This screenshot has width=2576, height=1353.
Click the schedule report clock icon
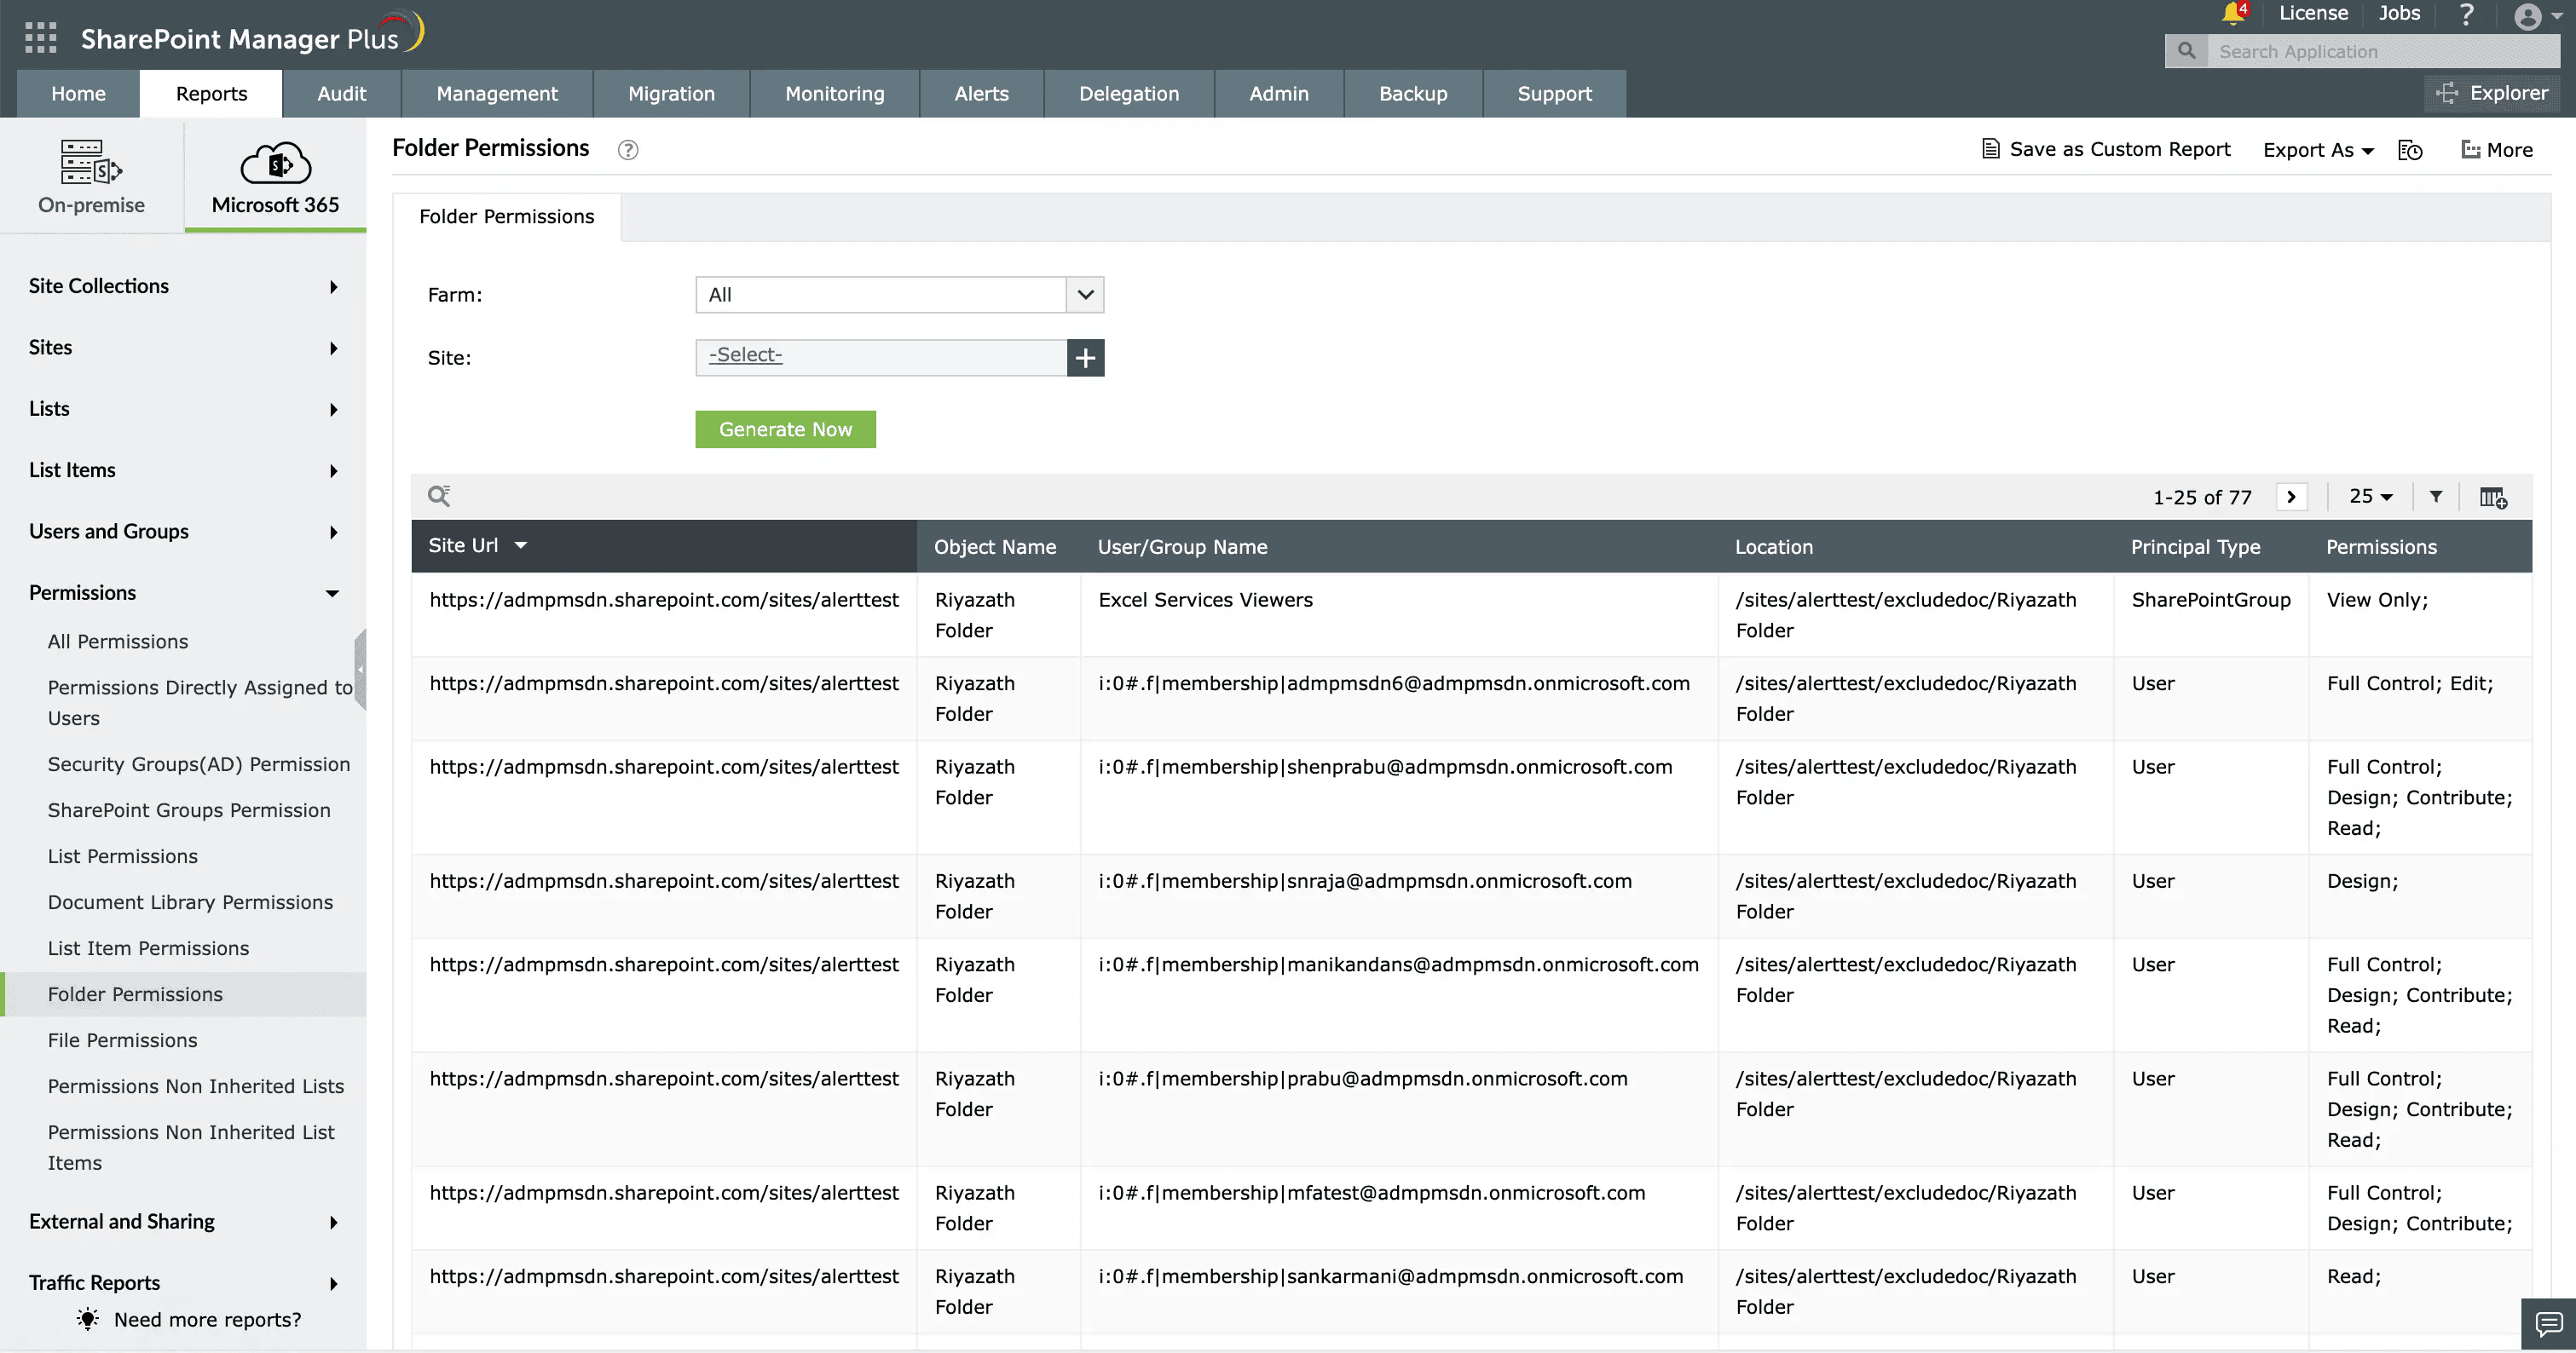2410,150
